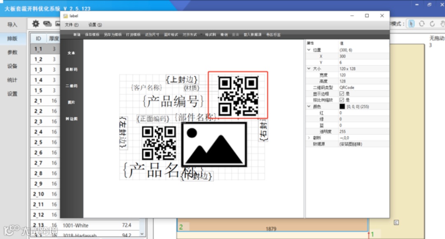Collapse the 位置 position property group

pyautogui.click(x=309, y=50)
